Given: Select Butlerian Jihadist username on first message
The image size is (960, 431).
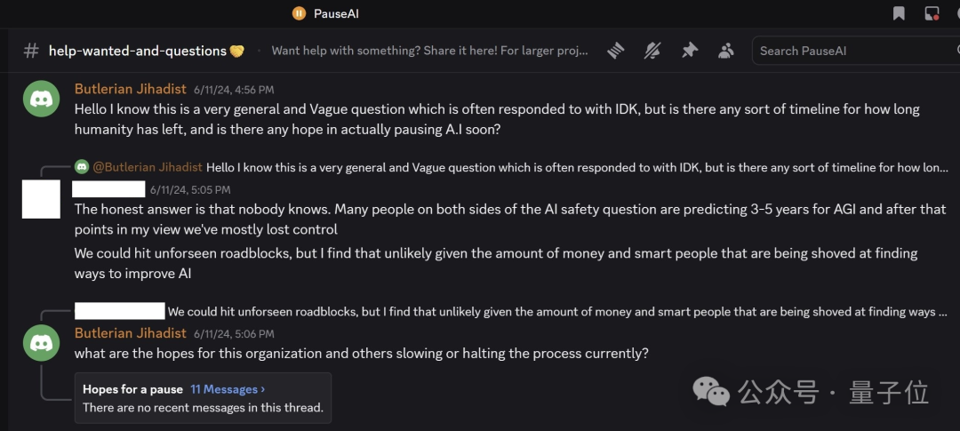Looking at the screenshot, I should [131, 90].
